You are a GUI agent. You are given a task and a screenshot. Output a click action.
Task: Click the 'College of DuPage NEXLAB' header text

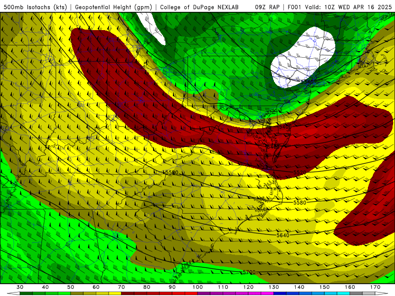tap(199, 7)
